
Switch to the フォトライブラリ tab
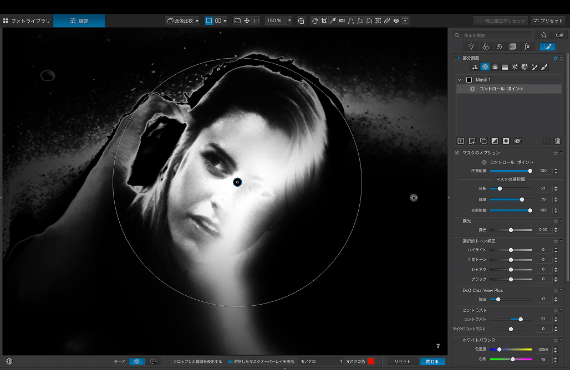[27, 20]
